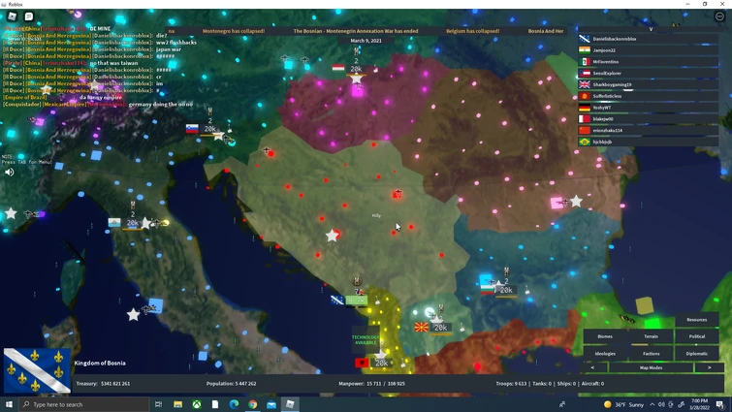Select the Slovenia flag army unit
This screenshot has height=412, width=732.
209,129
